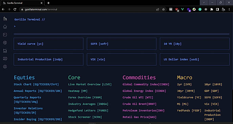233x124 pixels.
Task: Click the React atom extension icon
Action: click(206, 9)
